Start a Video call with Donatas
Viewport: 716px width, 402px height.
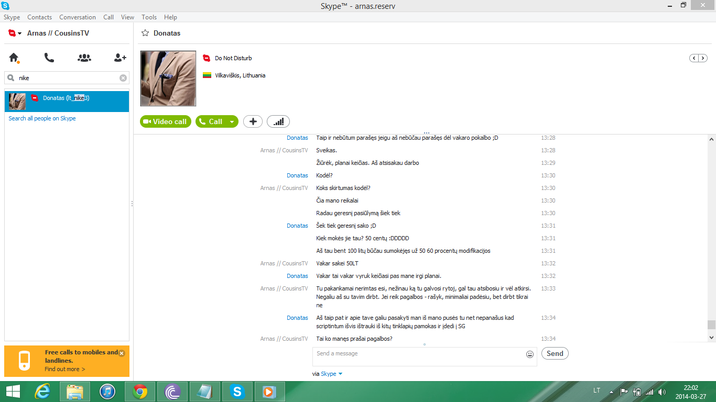pos(166,121)
